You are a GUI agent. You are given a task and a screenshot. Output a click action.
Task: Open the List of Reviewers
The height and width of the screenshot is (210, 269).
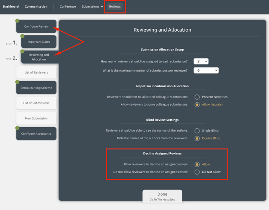36,72
